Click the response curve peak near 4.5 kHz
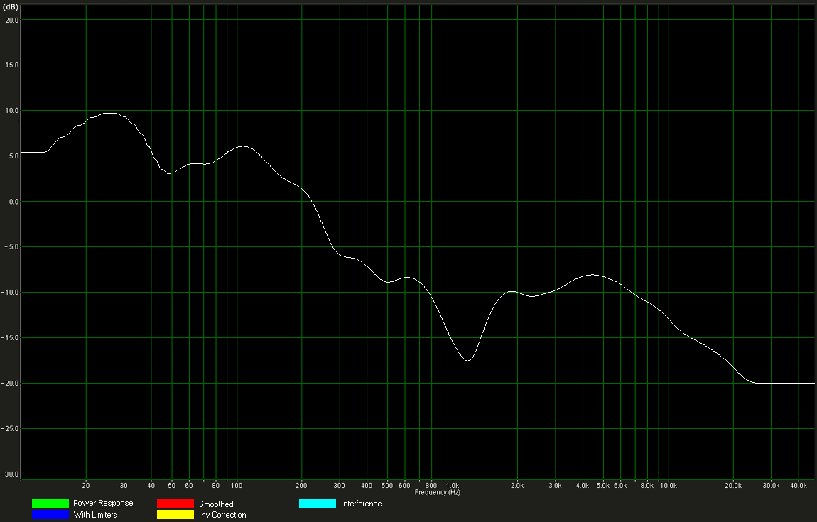 593,275
